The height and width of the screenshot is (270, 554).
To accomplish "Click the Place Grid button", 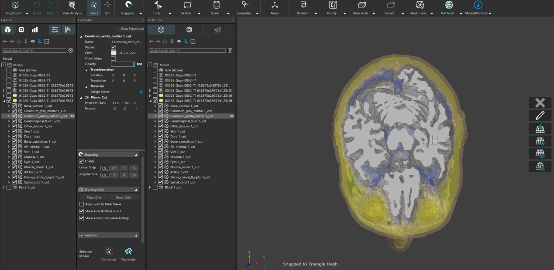I will point(94,198).
